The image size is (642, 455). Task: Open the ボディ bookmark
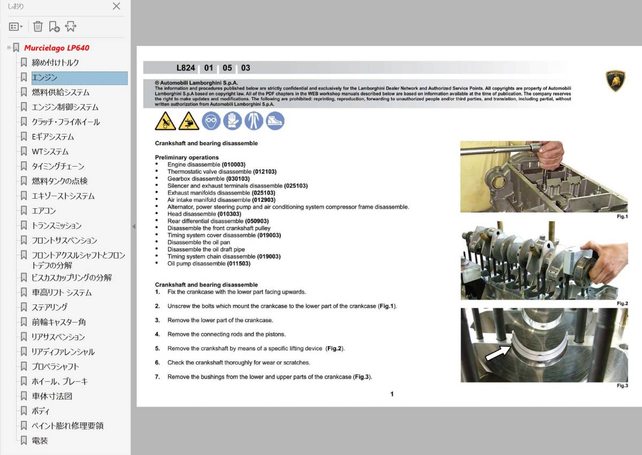(x=41, y=411)
